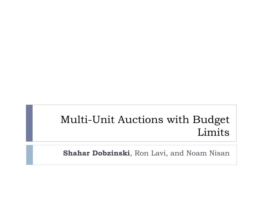
Task: Click the author name 'Ron Lavi'
Action: click(x=150, y=153)
